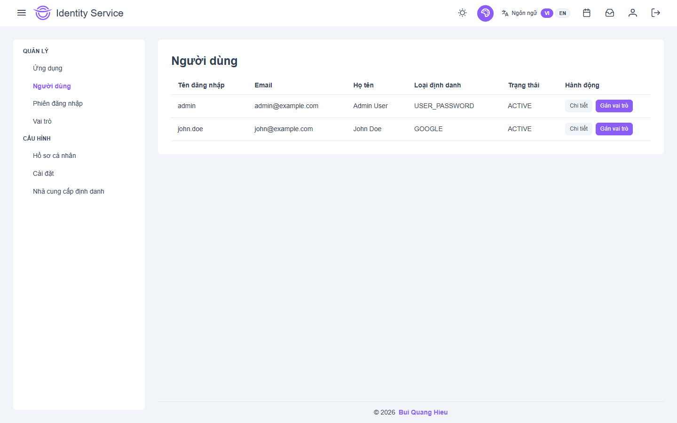Viewport: 677px width, 423px height.
Task: Click the john@example.com email cell
Action: tap(283, 129)
